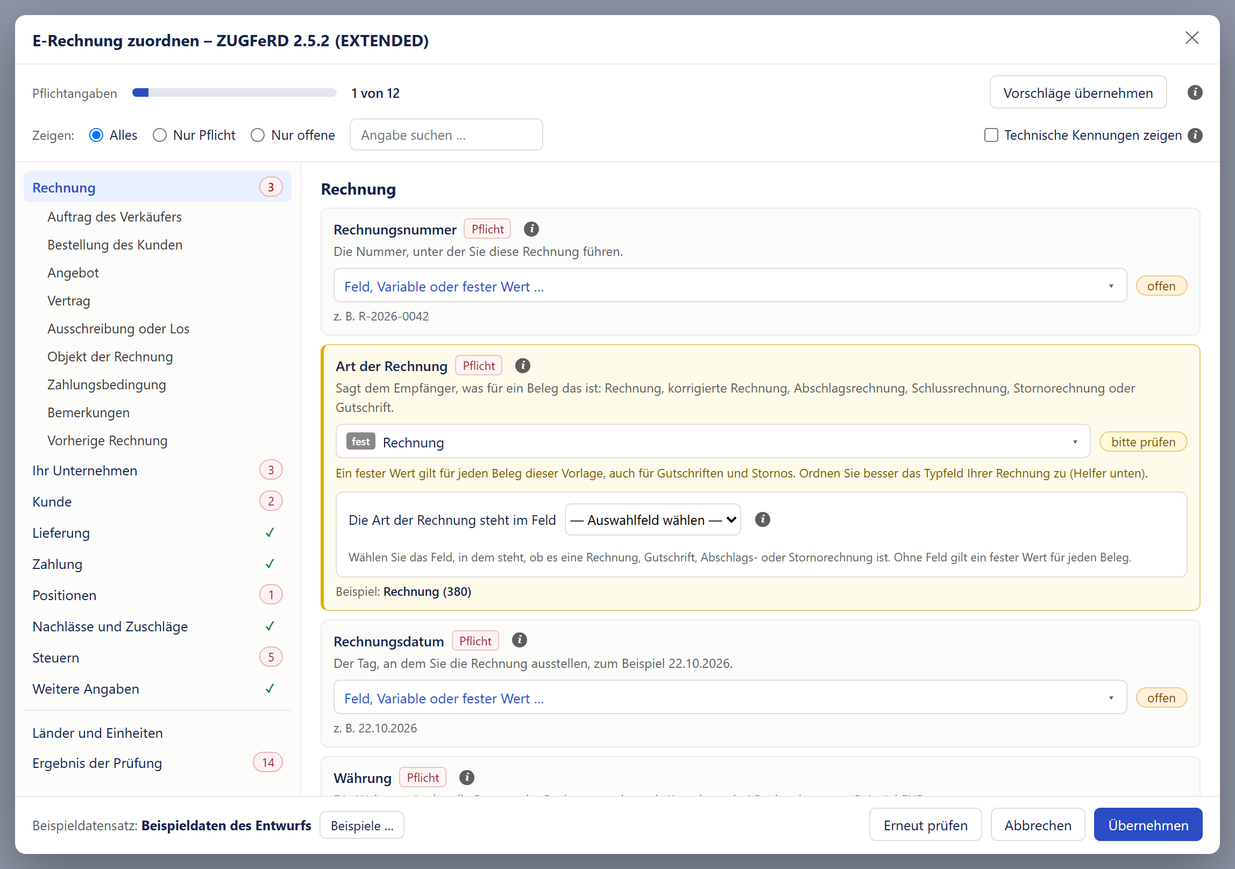Click Erneut prüfen button
This screenshot has width=1235, height=869.
coord(925,825)
